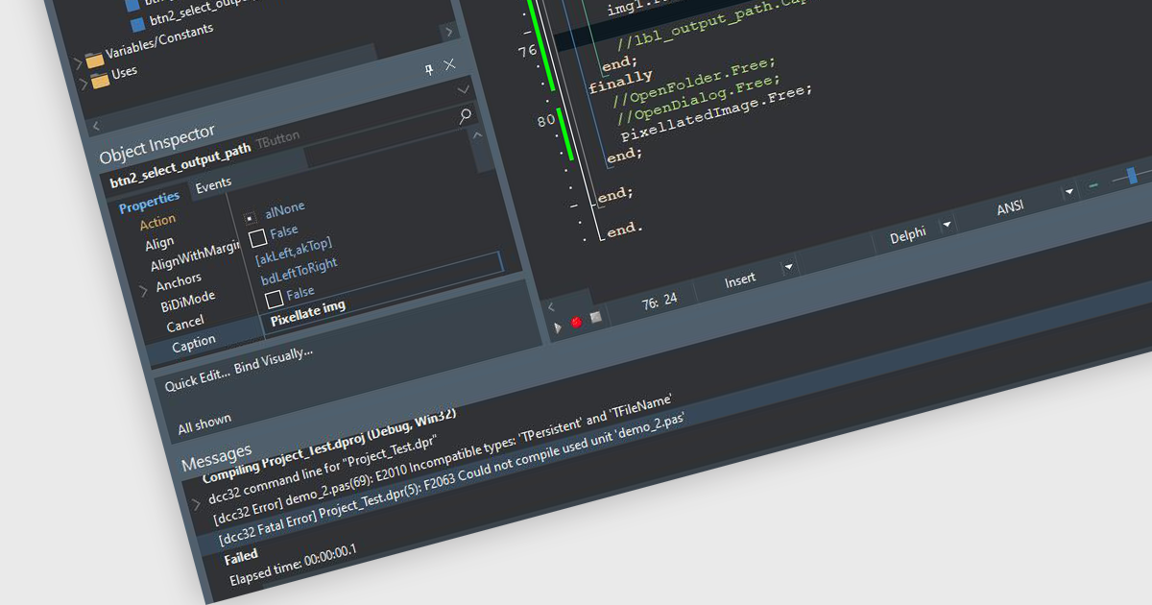Screen dimensions: 1152x605
Task: Click the [akLeft,akTop] anchors value
Action: click(x=293, y=252)
